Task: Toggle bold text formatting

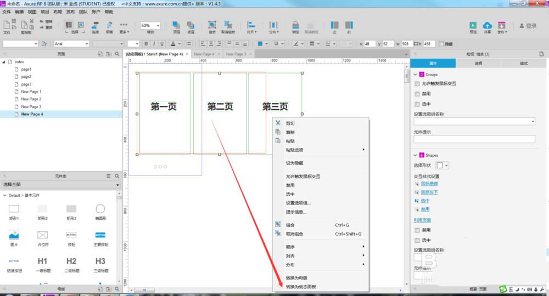Action: pyautogui.click(x=146, y=44)
